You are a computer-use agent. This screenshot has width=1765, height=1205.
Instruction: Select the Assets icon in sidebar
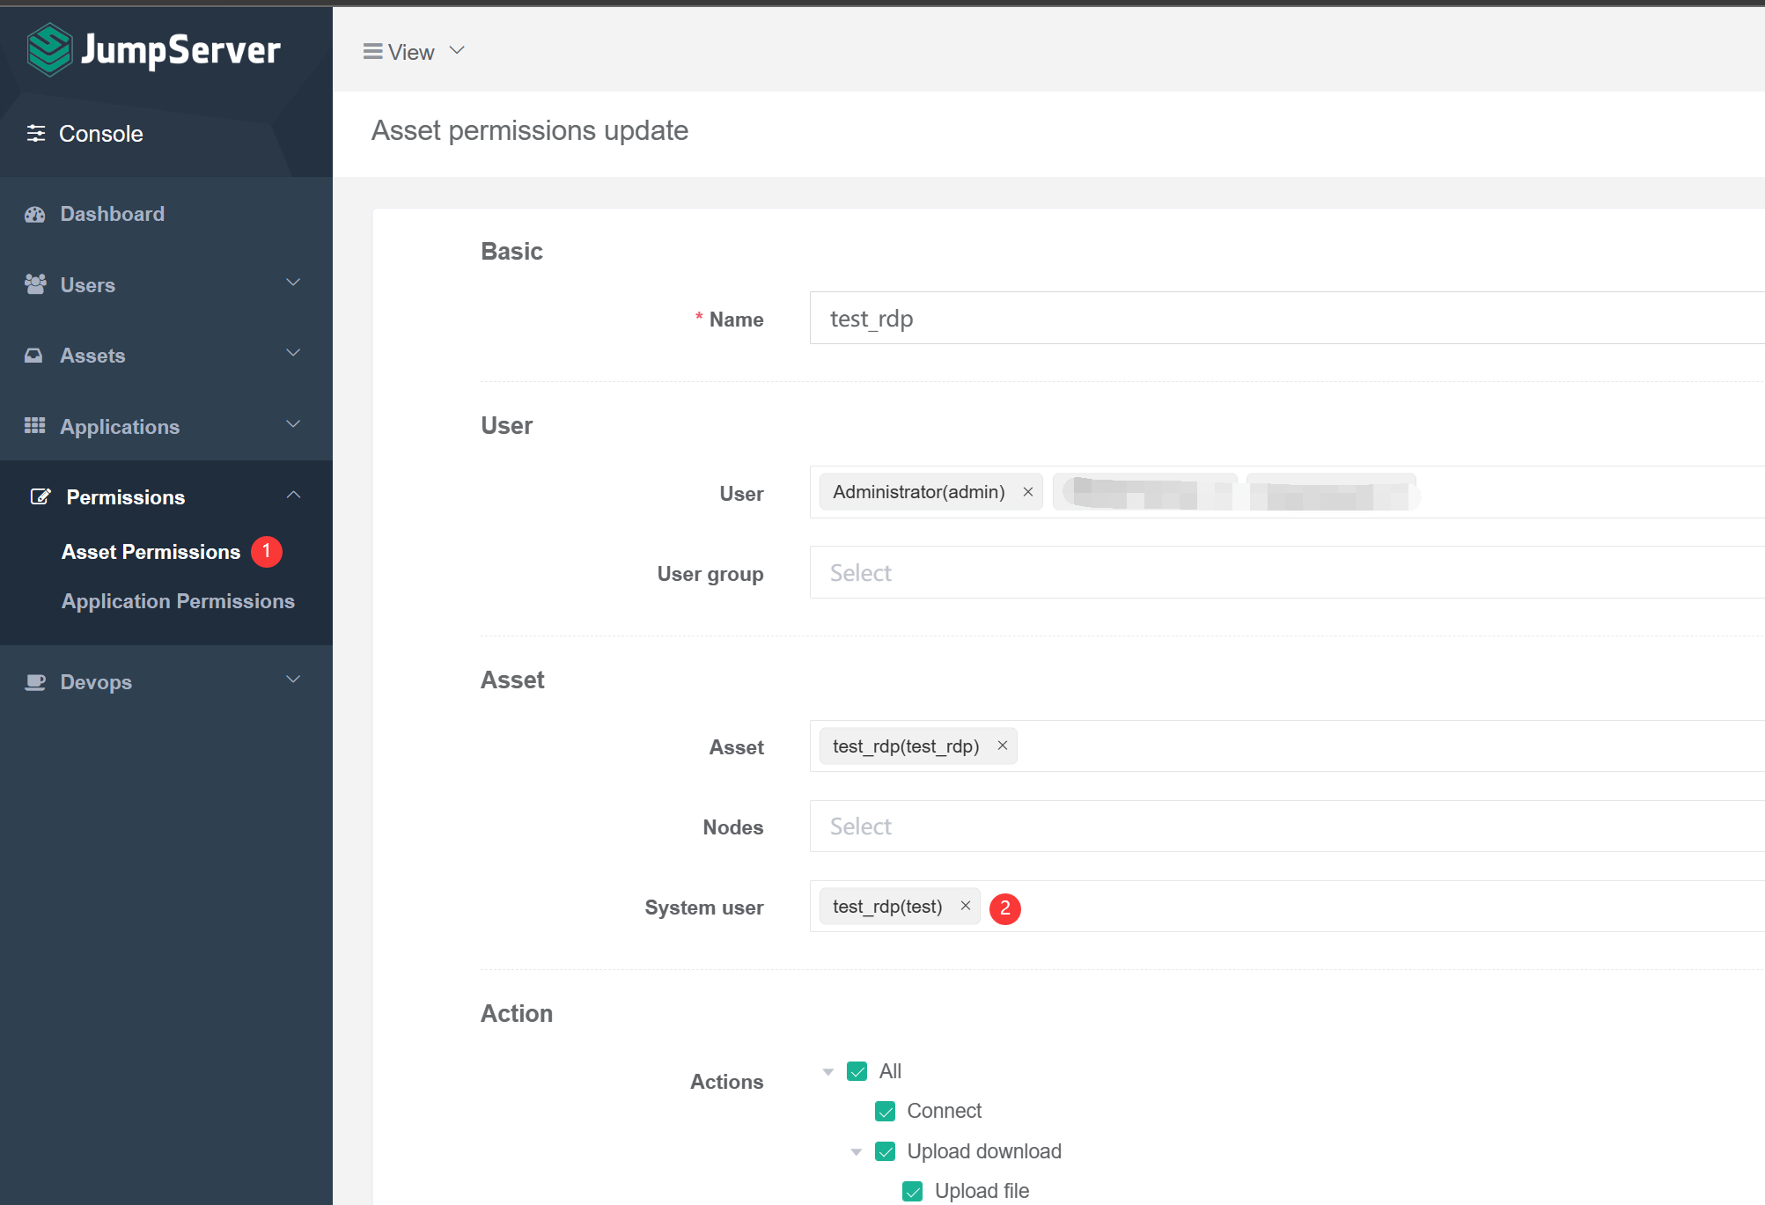point(34,355)
